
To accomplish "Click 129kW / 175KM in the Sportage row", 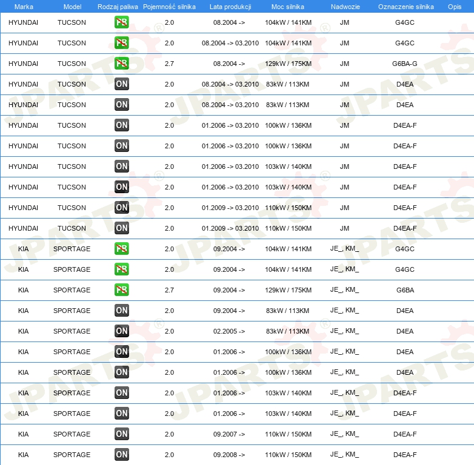I will click(288, 290).
